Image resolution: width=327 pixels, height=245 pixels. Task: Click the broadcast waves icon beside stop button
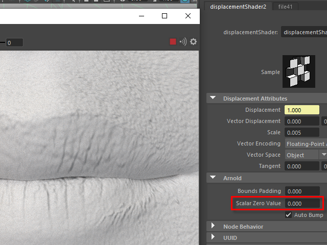point(182,42)
